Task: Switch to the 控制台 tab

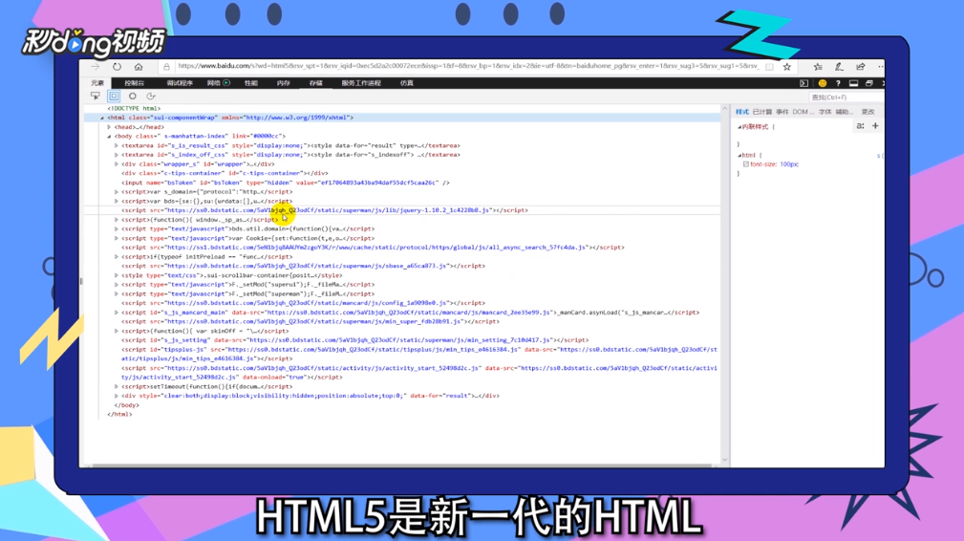Action: [134, 83]
